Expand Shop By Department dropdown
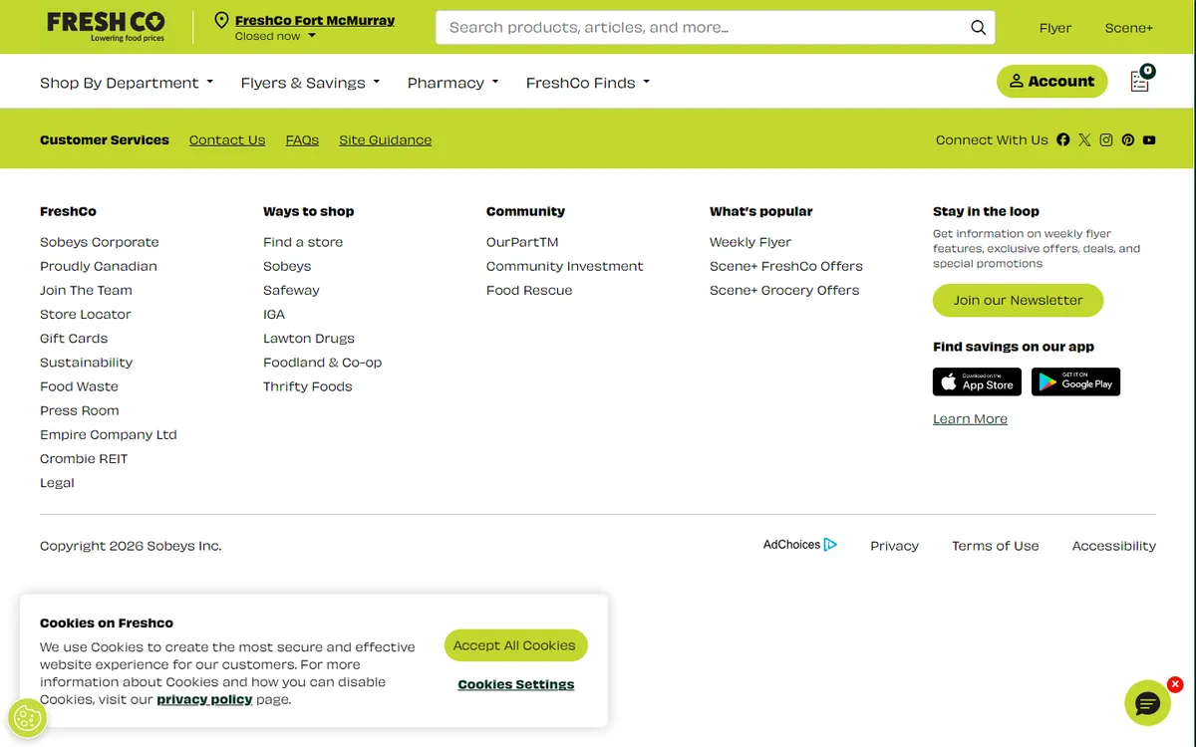The width and height of the screenshot is (1196, 747). [x=127, y=83]
